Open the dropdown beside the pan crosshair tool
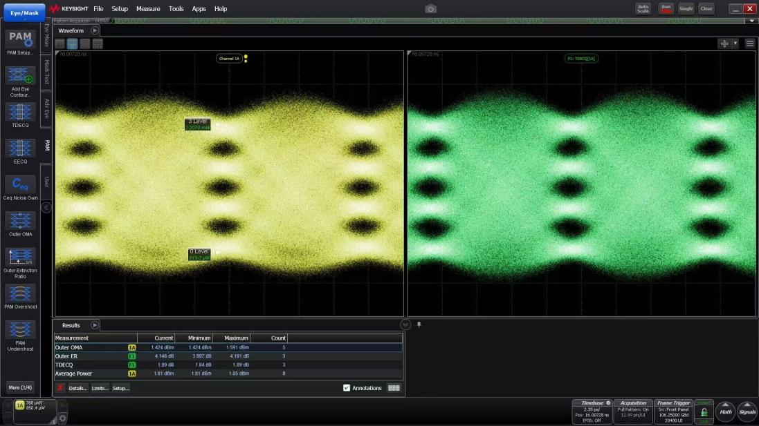Screen dimensions: 759x426 pos(735,43)
